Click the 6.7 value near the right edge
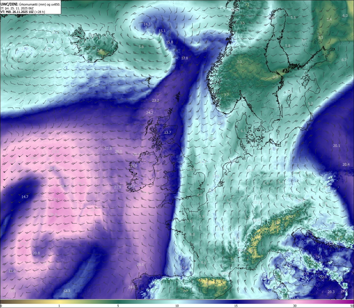The height and width of the screenshot is (308, 354). click(344, 60)
